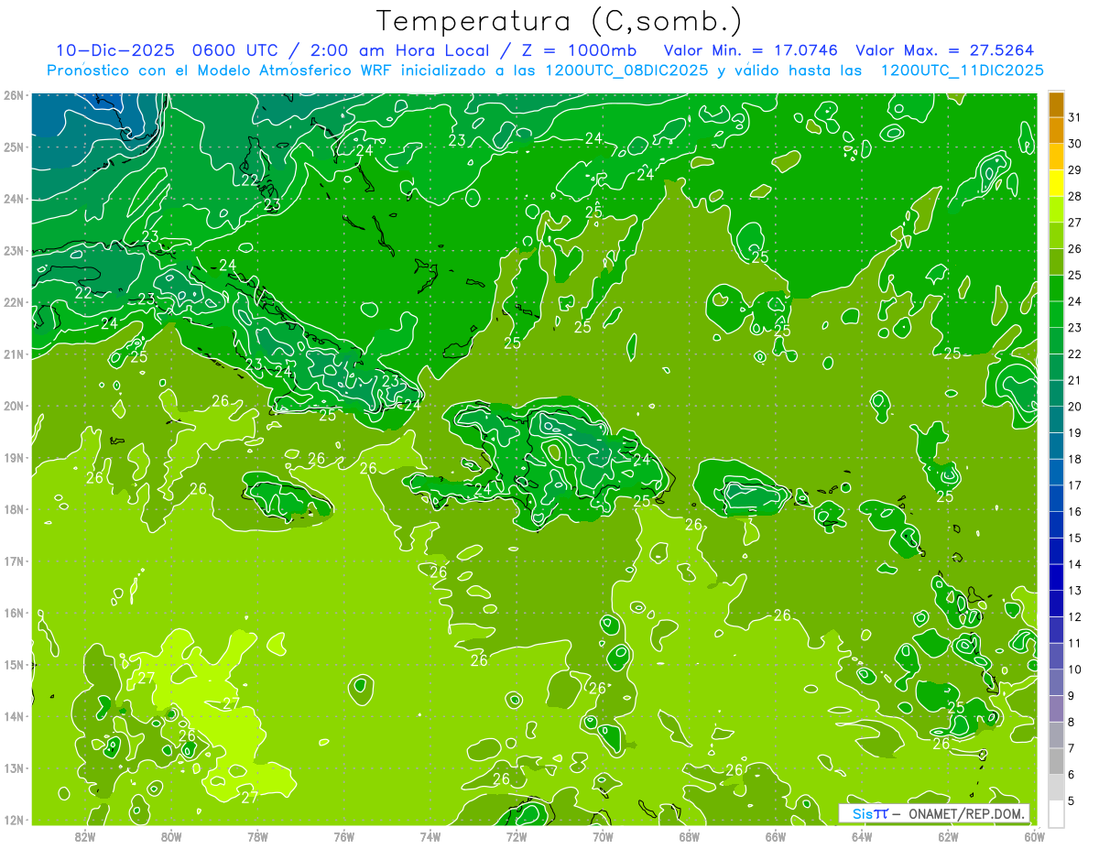
Task: Click the "16N" latitude label
Action: pos(14,612)
